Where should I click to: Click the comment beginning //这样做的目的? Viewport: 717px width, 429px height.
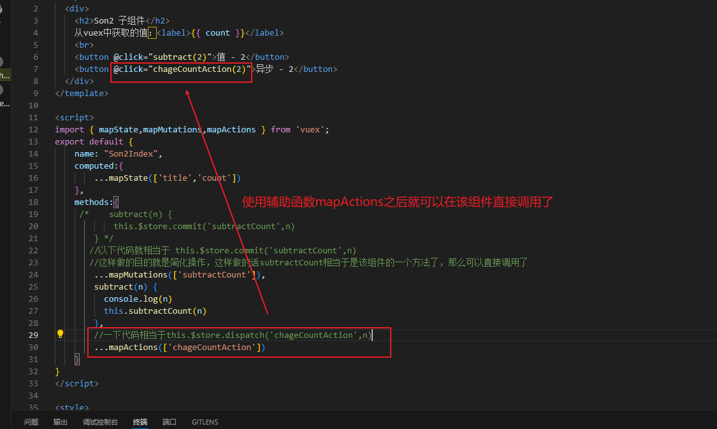tap(308, 262)
